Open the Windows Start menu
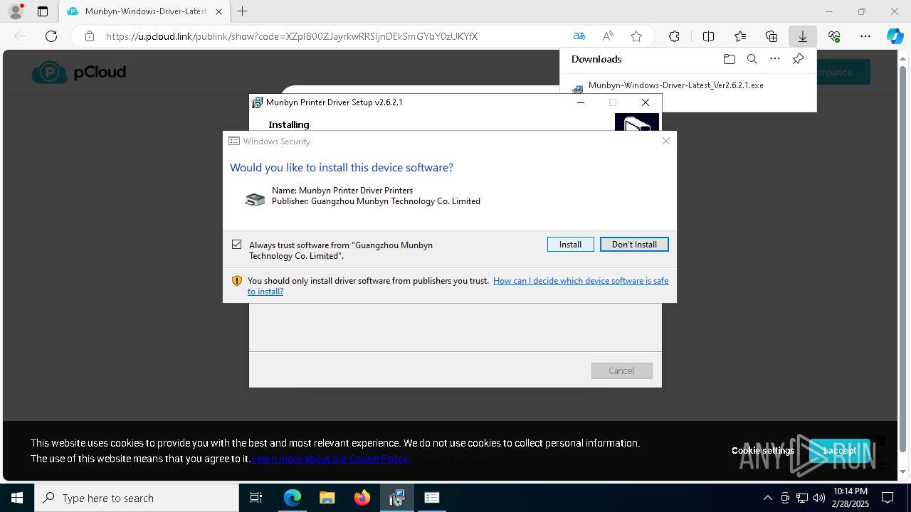 click(x=17, y=498)
